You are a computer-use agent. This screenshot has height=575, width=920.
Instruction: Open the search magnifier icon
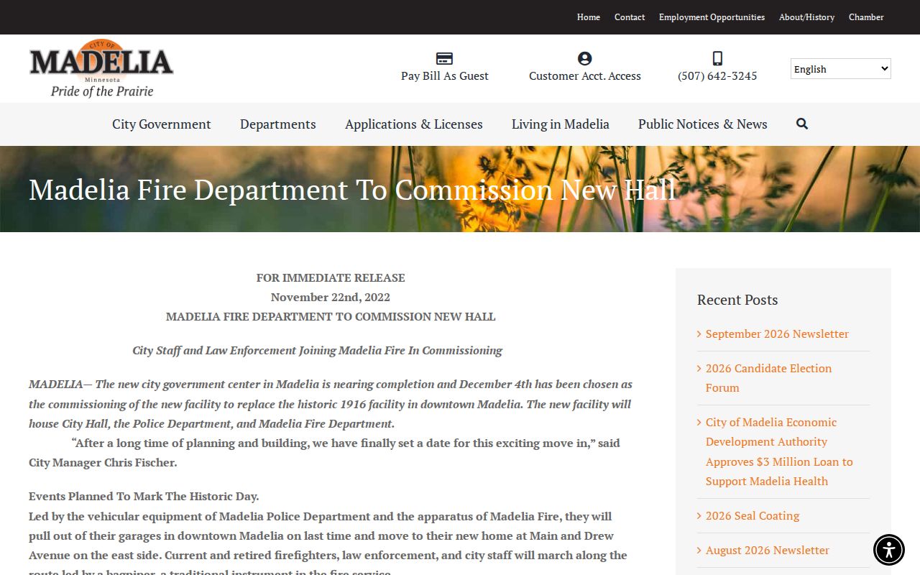(802, 124)
